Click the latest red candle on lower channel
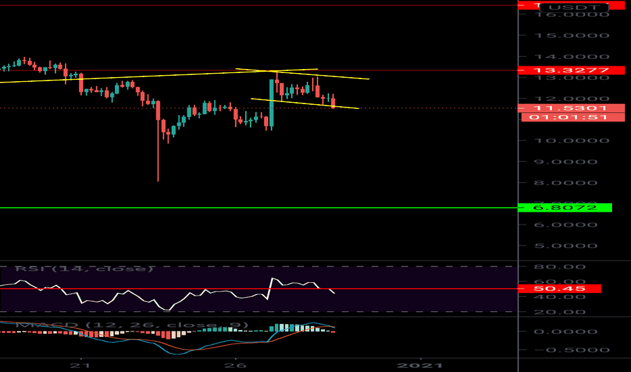 (333, 103)
